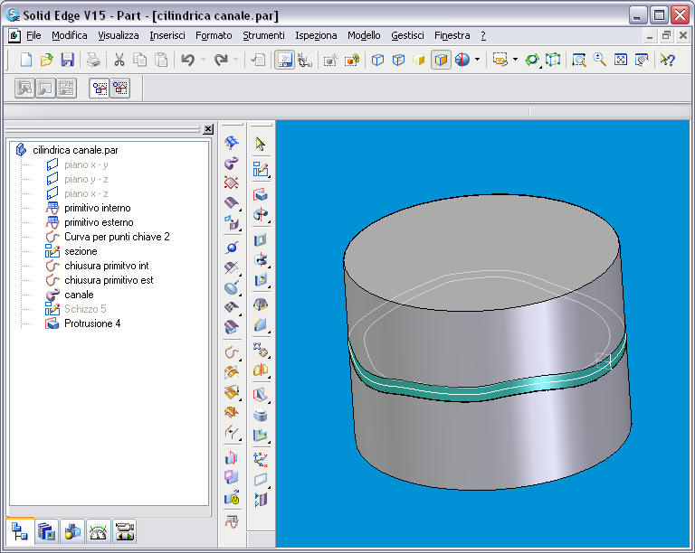Open the Inserisci menu
The image size is (695, 553).
point(167,35)
